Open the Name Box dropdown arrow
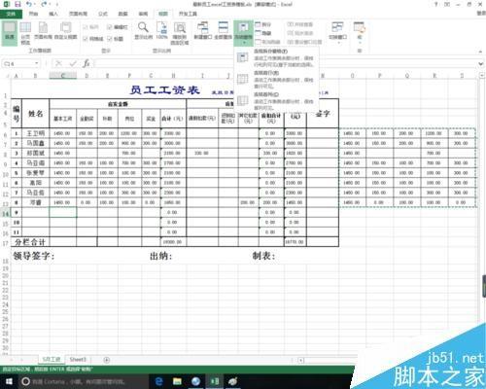 [x=37, y=63]
